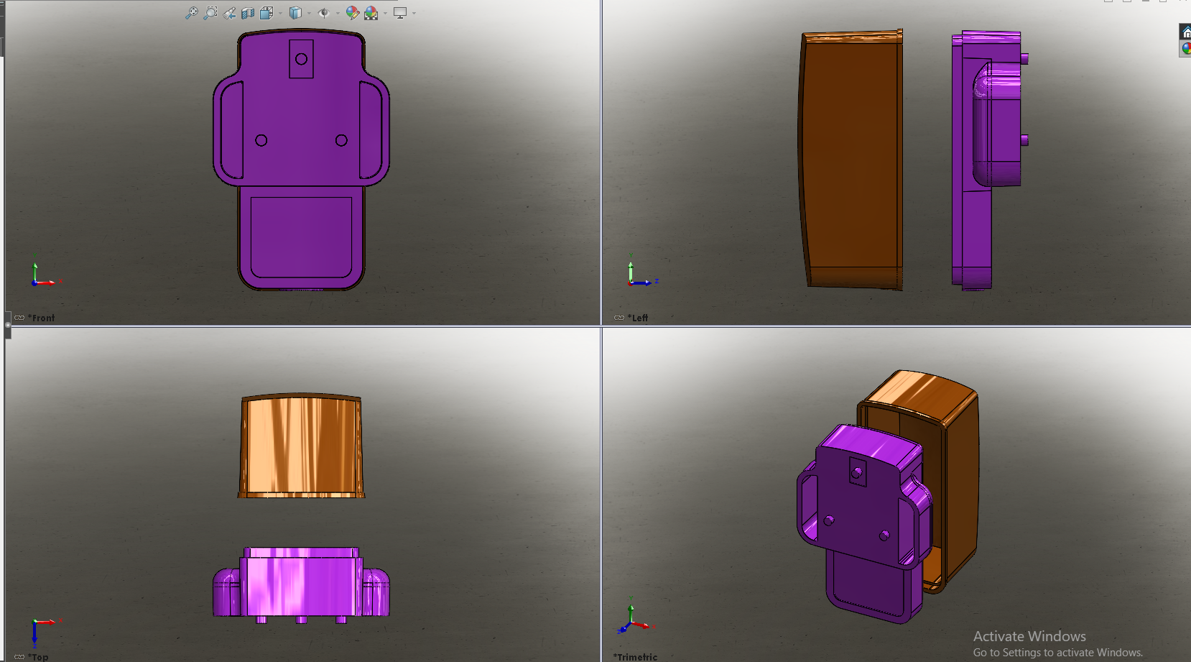
Task: Select the purple part in Top view
Action: [301, 584]
